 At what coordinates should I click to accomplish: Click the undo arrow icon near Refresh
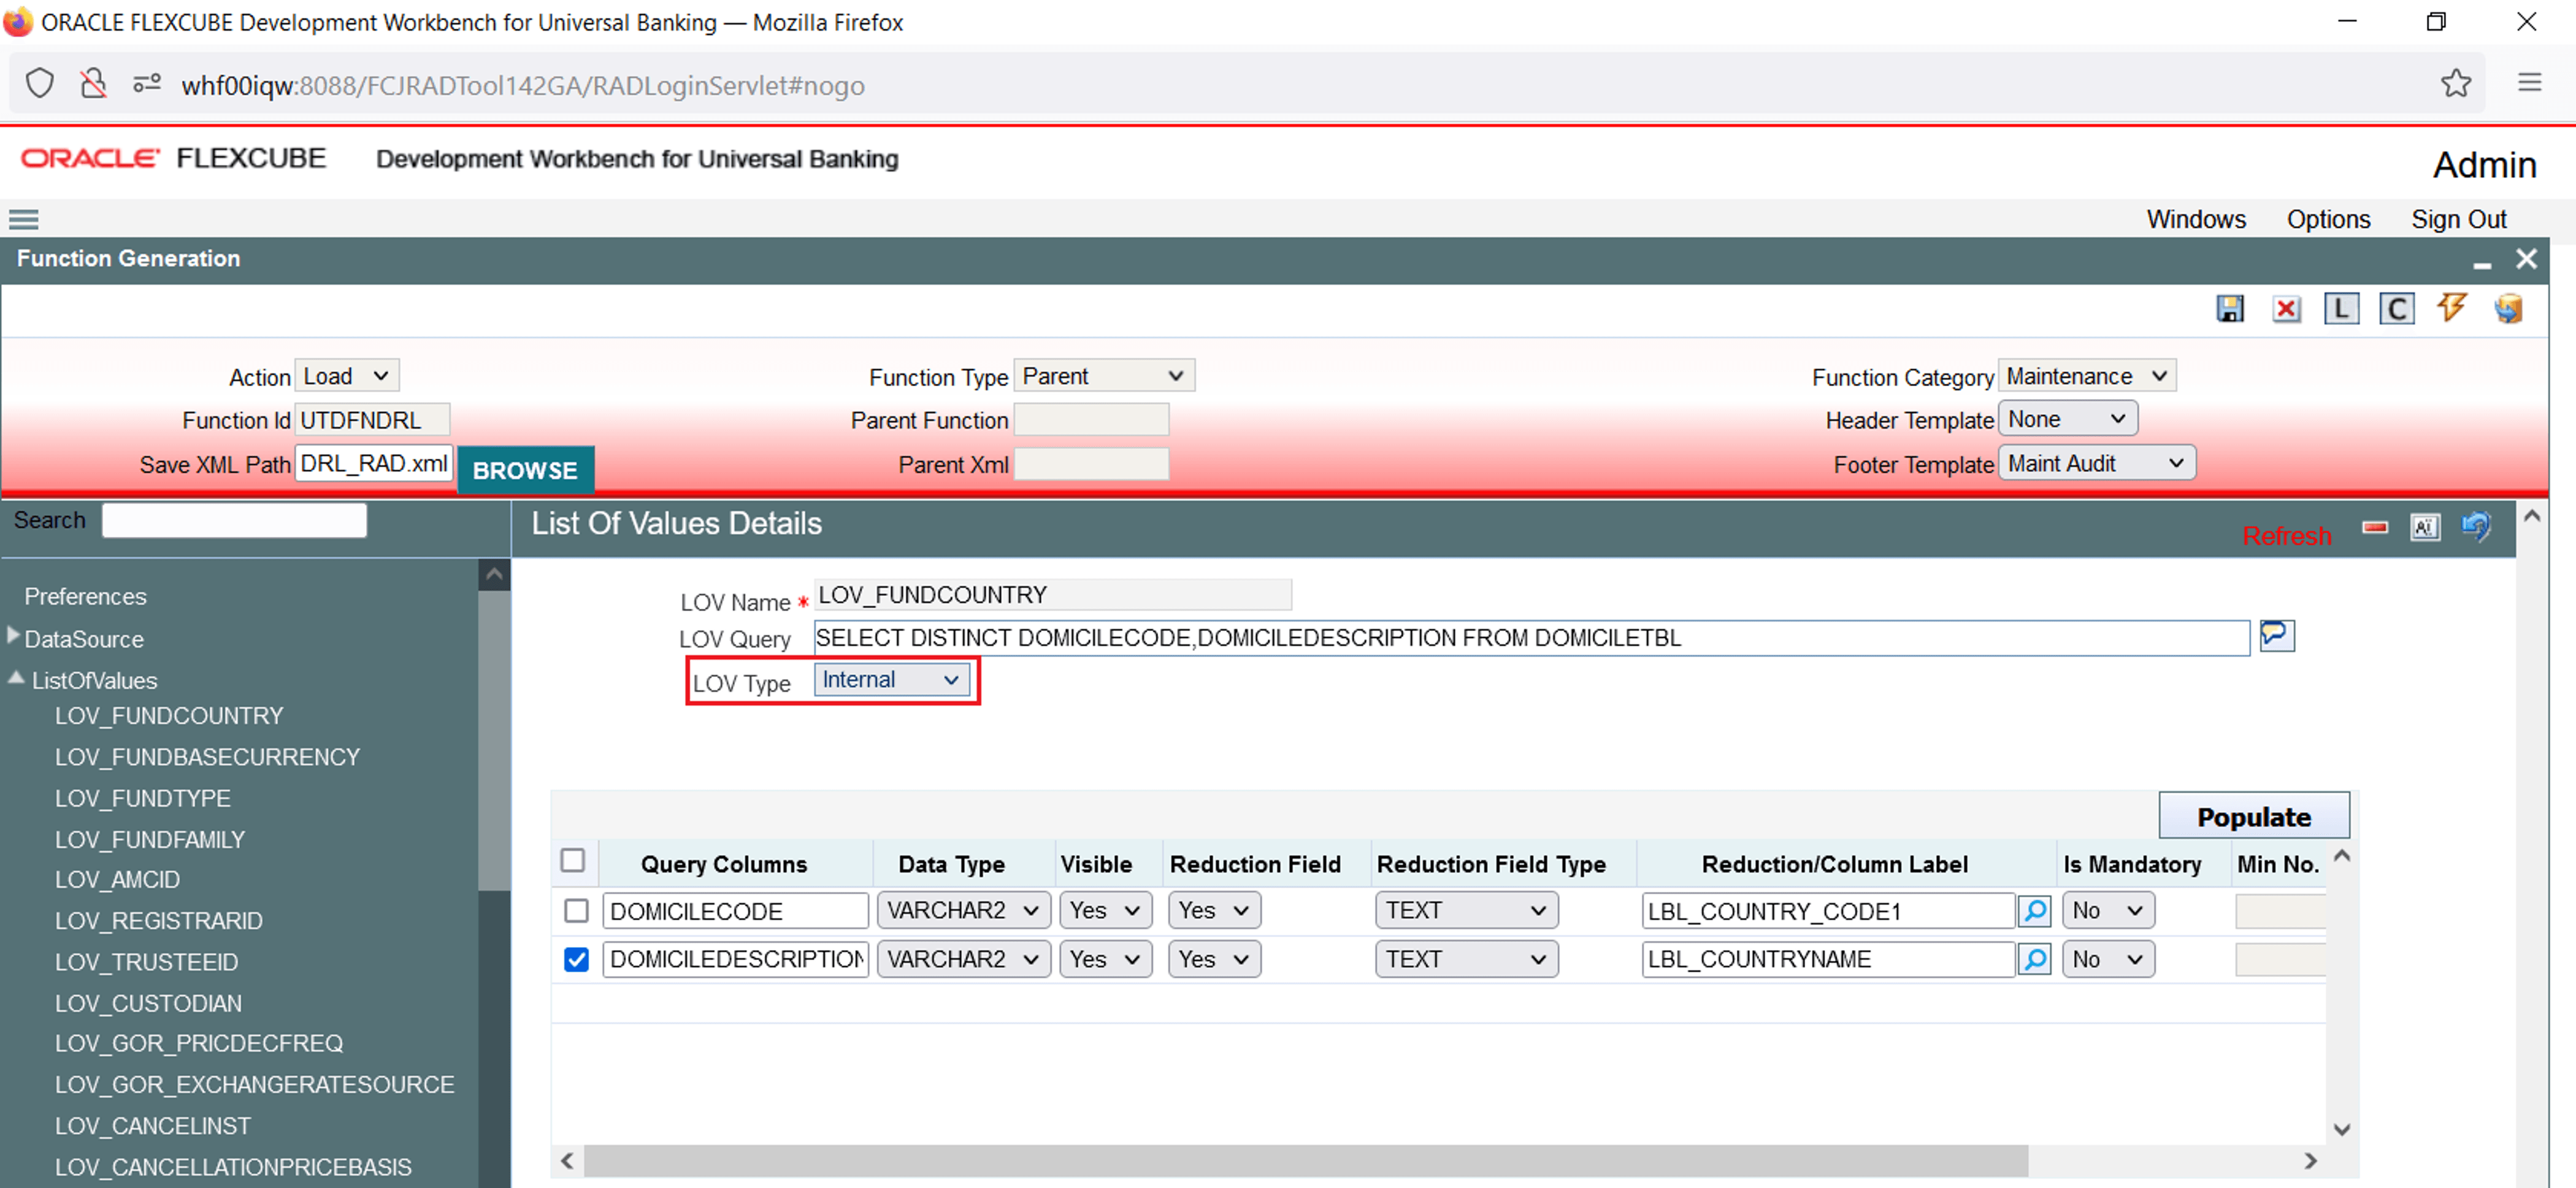[x=2476, y=527]
